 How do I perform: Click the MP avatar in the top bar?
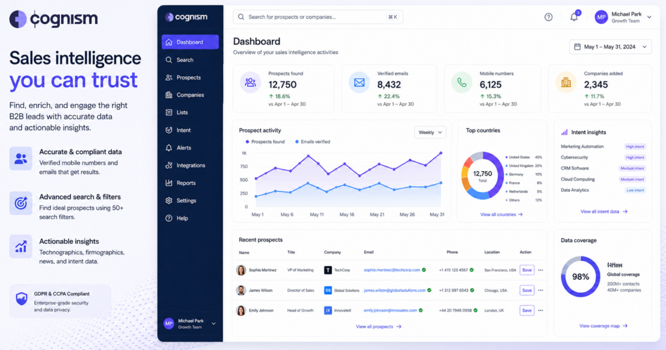coord(601,17)
